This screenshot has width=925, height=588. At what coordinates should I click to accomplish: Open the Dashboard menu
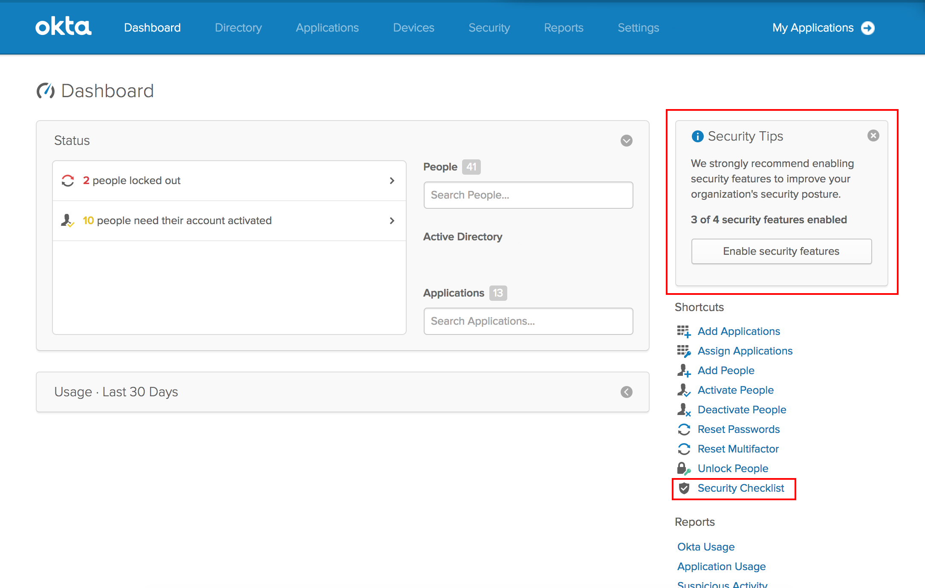tap(152, 28)
